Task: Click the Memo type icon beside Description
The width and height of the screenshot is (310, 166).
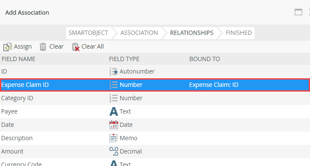Action: pos(113,138)
